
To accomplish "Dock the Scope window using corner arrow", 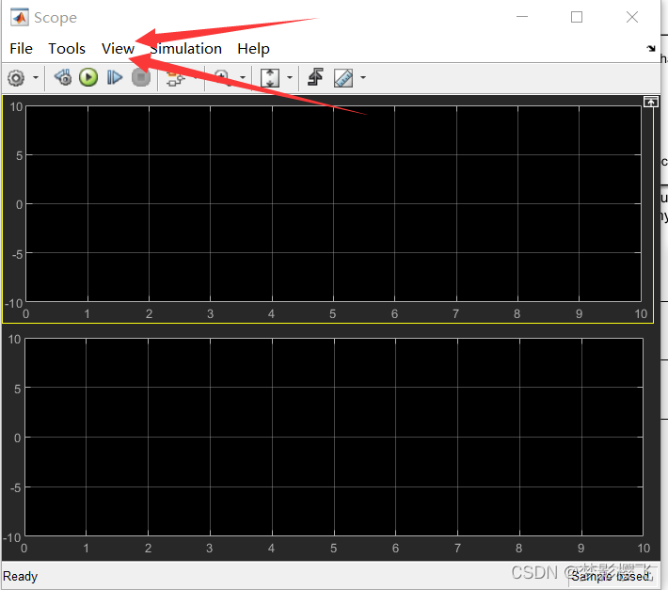I will tap(650, 49).
